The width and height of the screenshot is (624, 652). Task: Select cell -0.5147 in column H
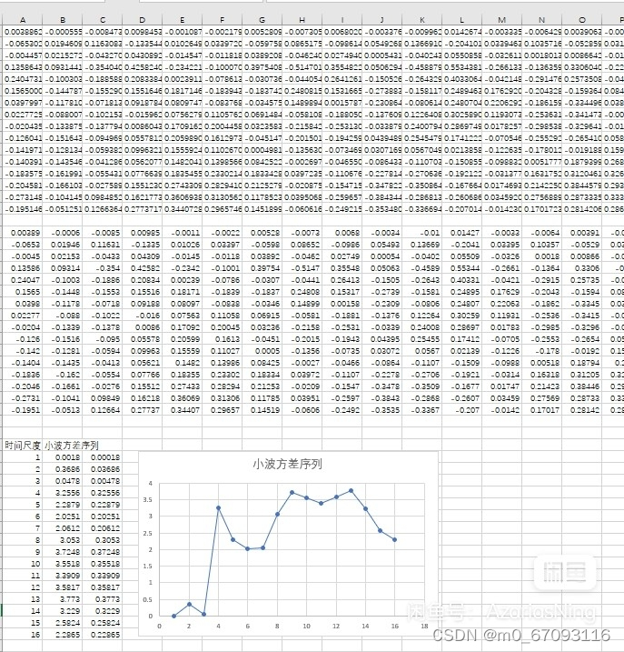(x=302, y=268)
